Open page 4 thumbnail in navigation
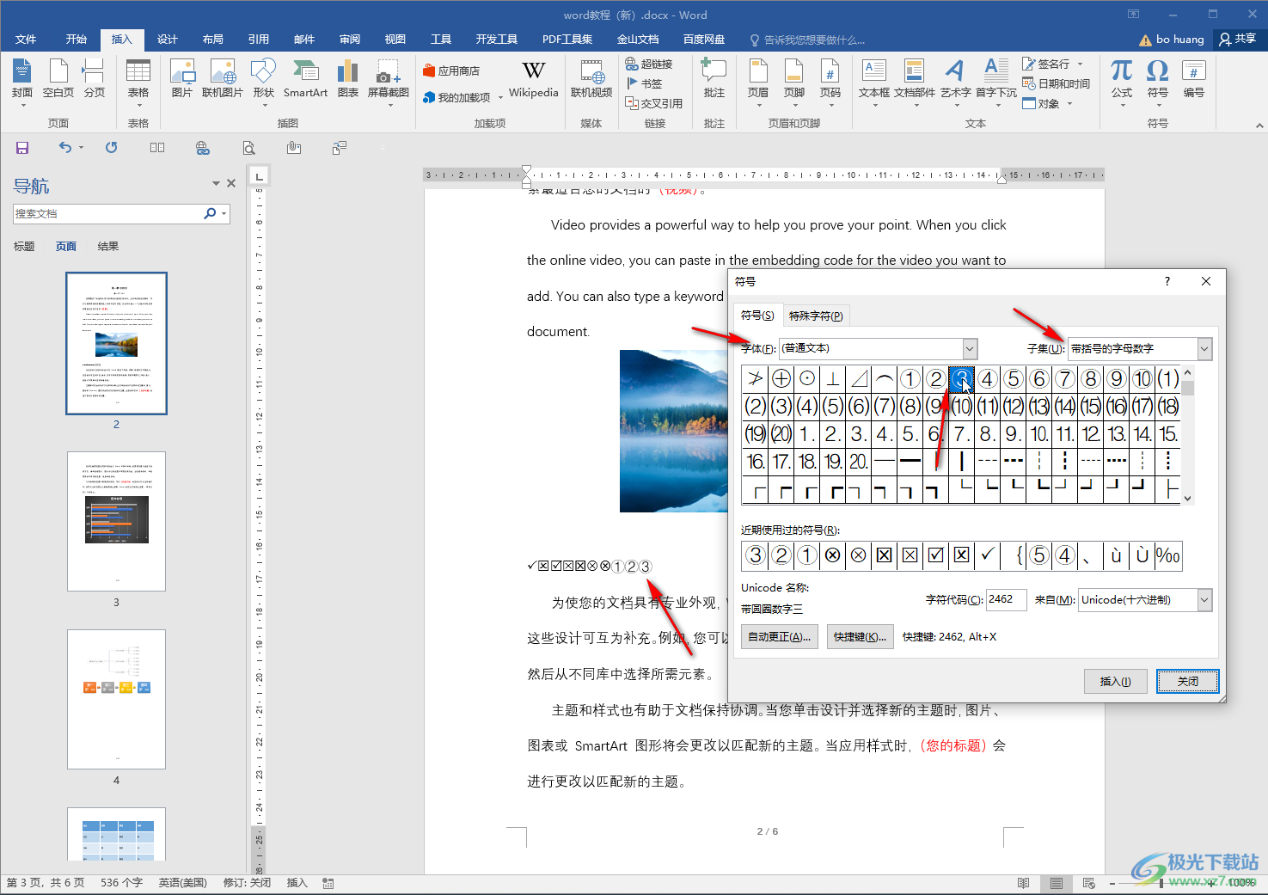 (x=116, y=699)
